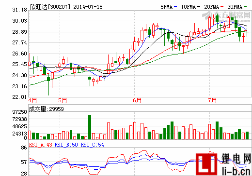This screenshot has height=176, width=252.
Task: Click the 28 RSI axis label
Action: click(24, 174)
